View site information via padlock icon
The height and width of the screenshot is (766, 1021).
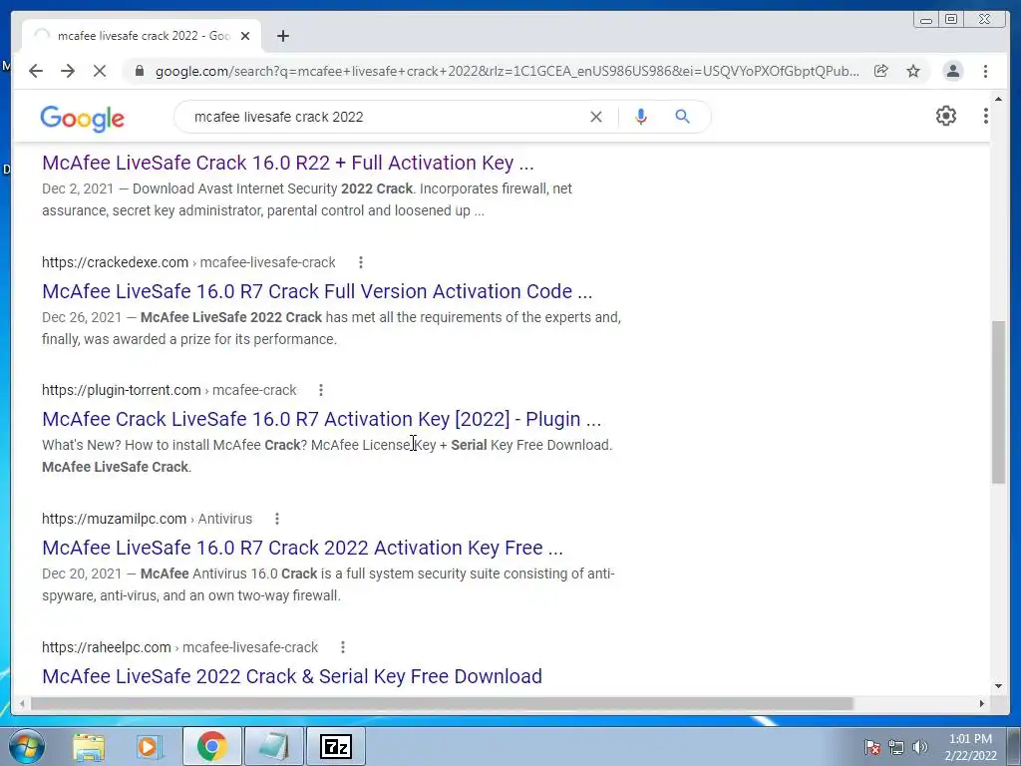tap(139, 71)
